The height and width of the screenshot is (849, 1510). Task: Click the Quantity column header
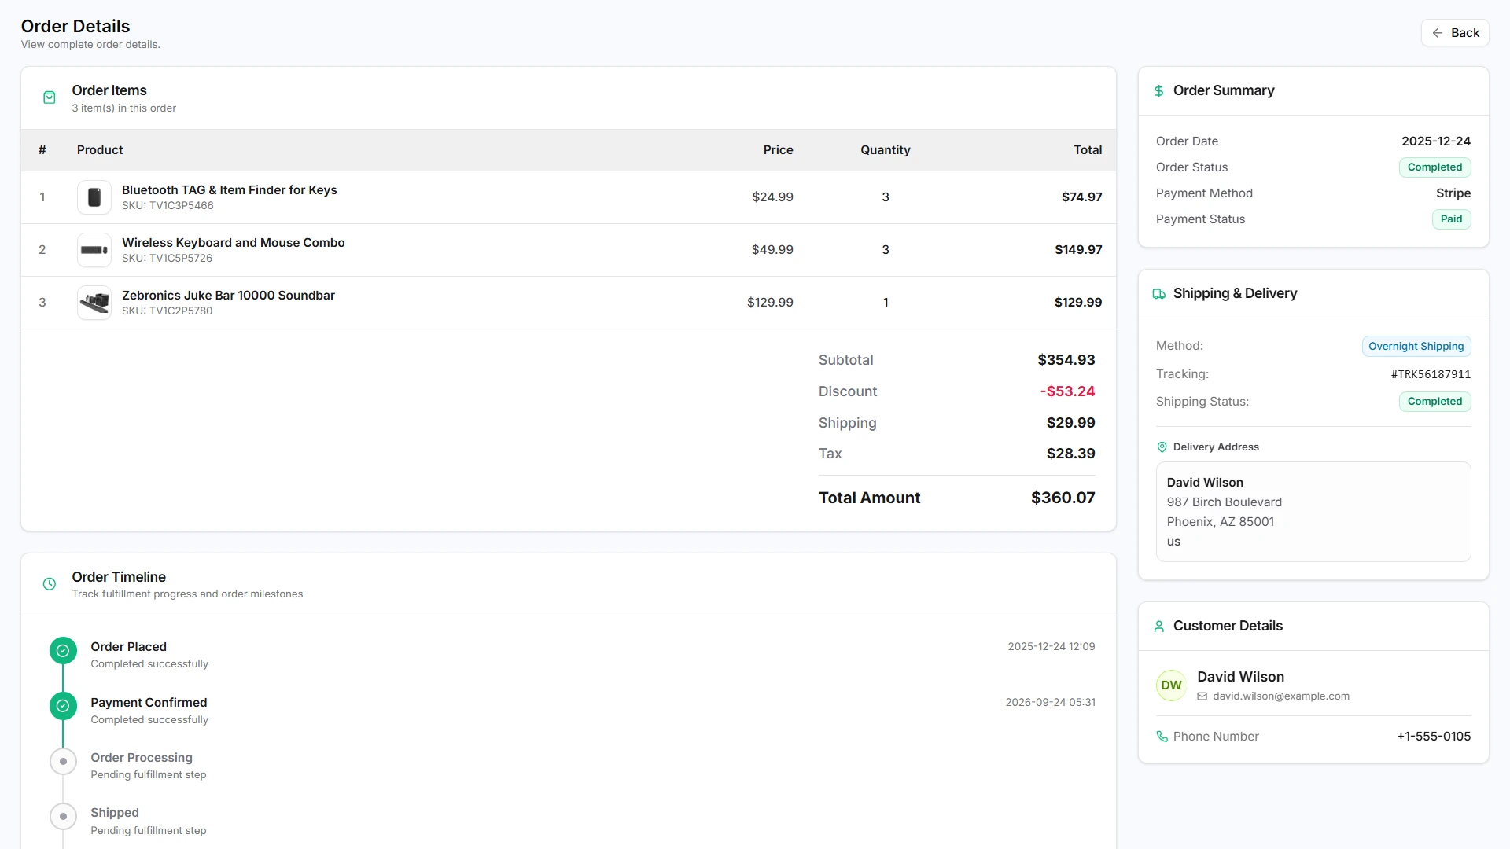(885, 150)
